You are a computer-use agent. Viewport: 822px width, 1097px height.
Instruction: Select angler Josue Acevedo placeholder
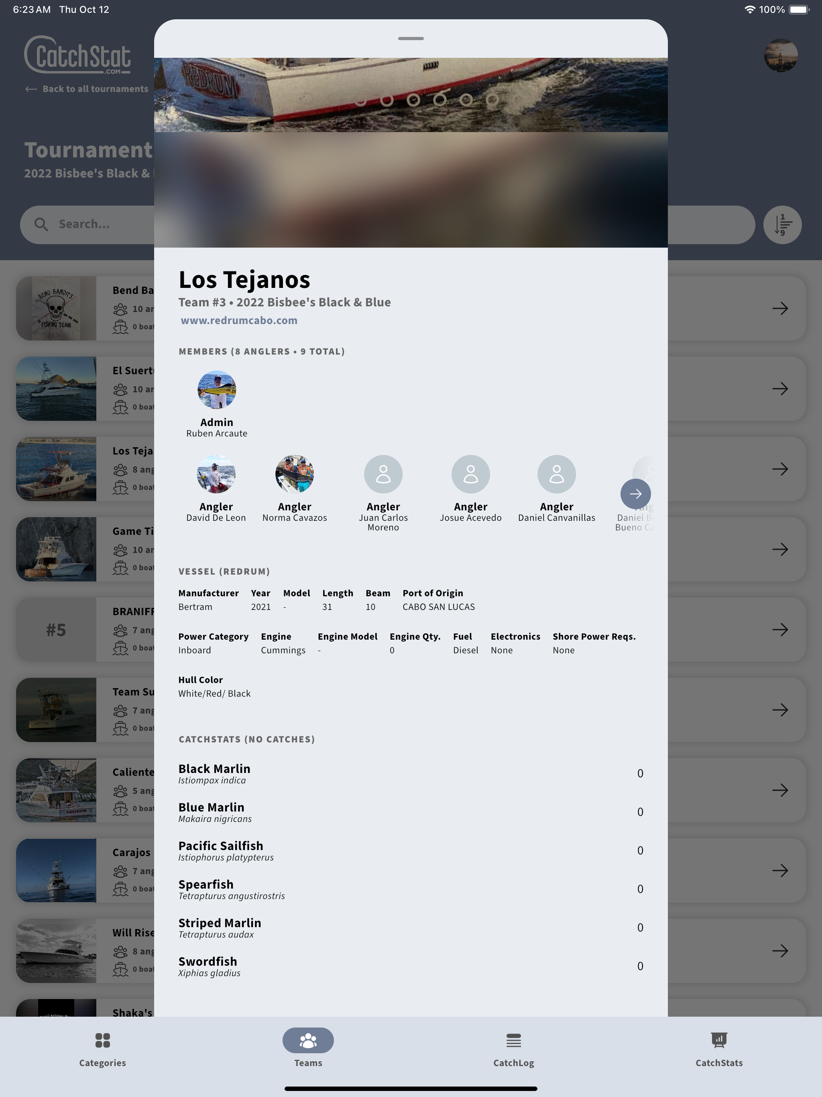tap(470, 474)
